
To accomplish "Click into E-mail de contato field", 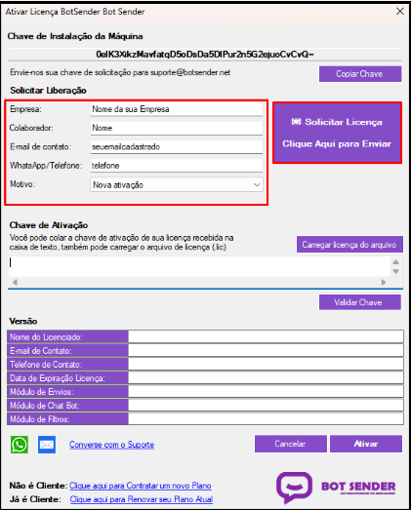I will [177, 146].
